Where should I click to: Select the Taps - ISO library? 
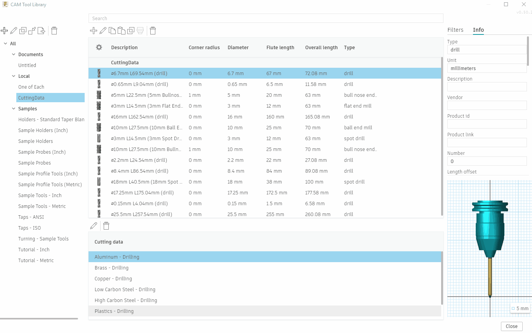pyautogui.click(x=30, y=228)
